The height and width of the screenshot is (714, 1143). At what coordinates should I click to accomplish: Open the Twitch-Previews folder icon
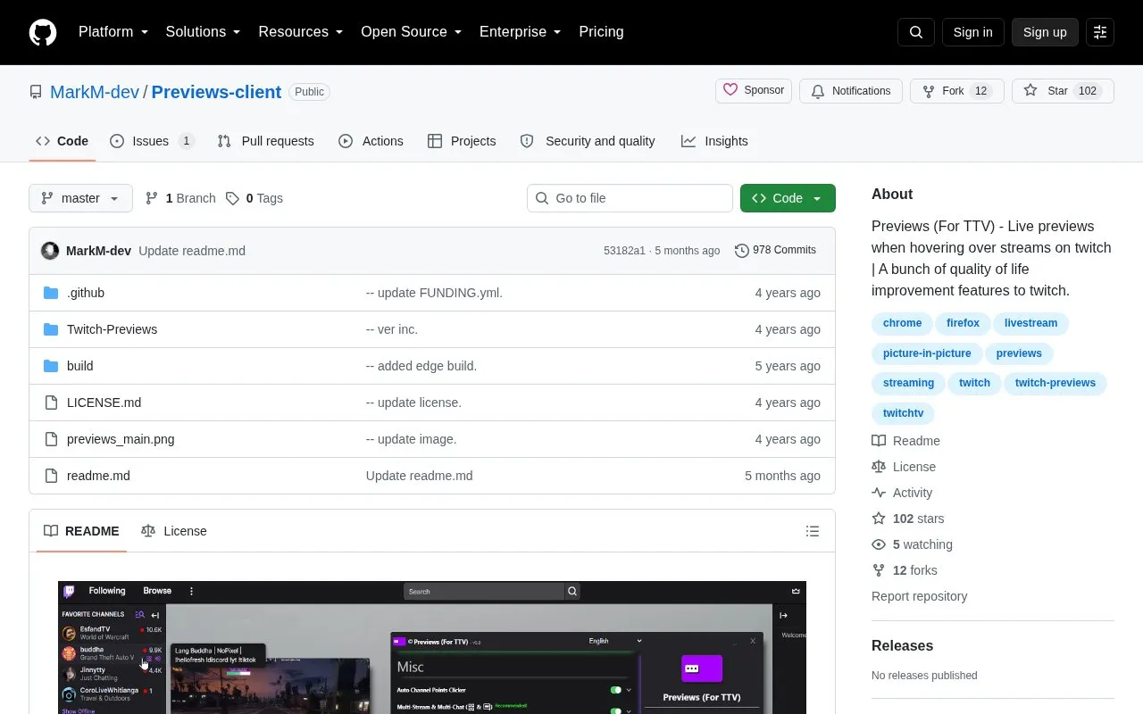(x=51, y=329)
